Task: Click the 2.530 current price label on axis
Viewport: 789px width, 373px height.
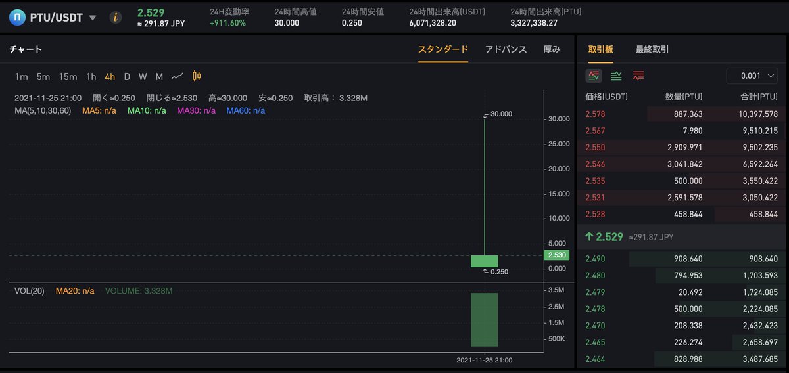Action: (557, 255)
